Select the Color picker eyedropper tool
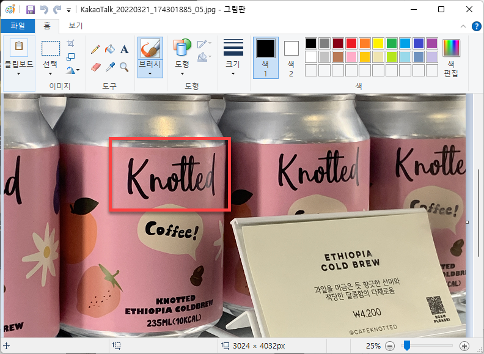 point(110,67)
